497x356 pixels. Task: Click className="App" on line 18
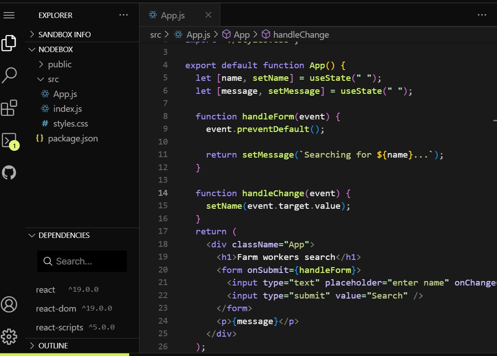[x=270, y=245]
